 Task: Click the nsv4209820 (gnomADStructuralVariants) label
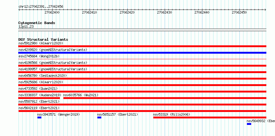coord(53,50)
